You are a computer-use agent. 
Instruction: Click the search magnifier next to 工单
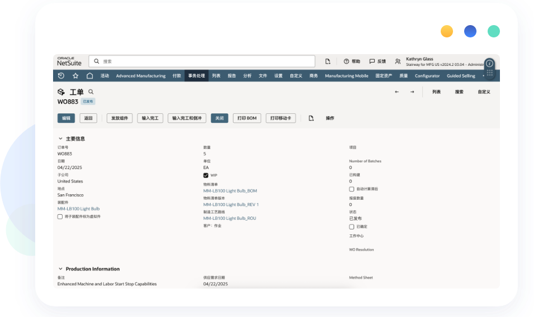pyautogui.click(x=91, y=92)
